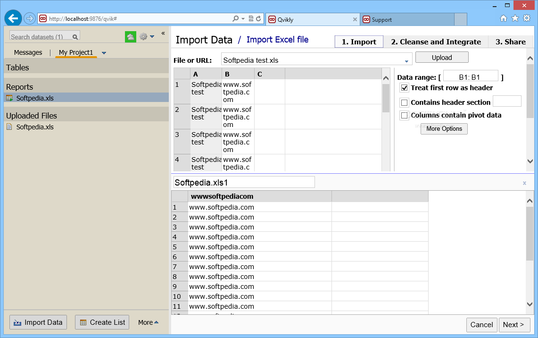Click the Import Data breadcrumb heading
Viewport: 538px width, 338px height.
204,40
